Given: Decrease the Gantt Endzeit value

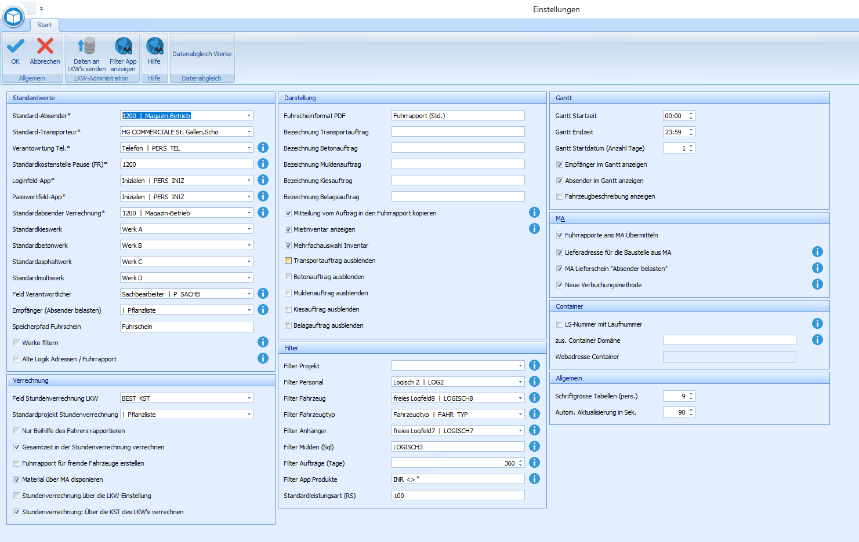Looking at the screenshot, I should 691,134.
